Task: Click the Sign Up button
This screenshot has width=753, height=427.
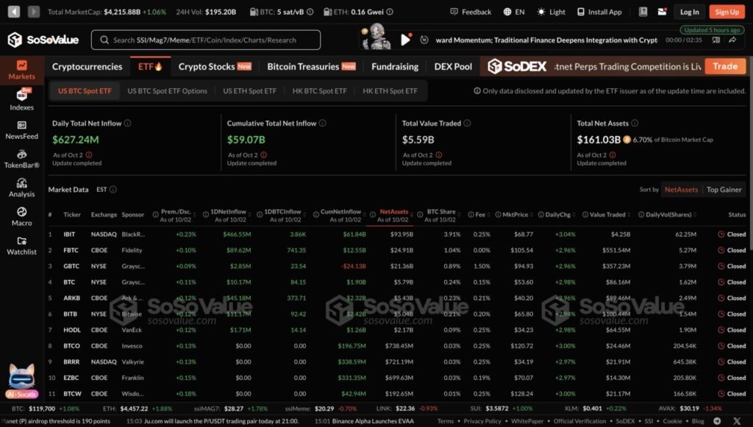Action: [727, 12]
